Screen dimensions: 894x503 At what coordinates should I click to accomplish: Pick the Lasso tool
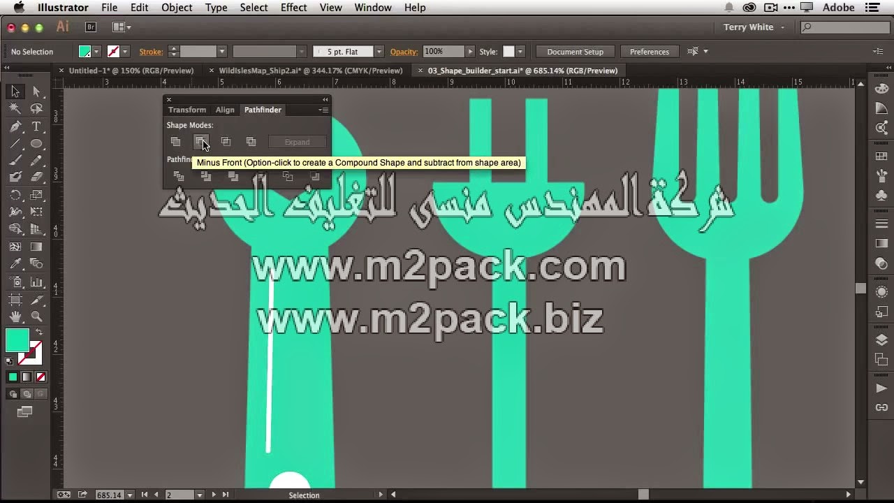(36, 109)
